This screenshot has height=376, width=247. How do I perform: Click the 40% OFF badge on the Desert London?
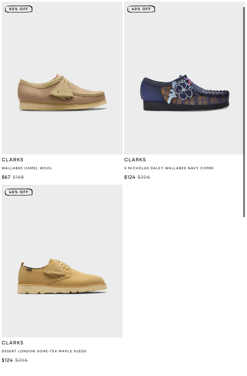click(19, 192)
